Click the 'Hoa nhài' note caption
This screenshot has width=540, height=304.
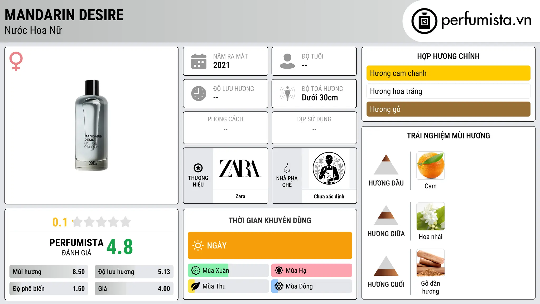431,237
